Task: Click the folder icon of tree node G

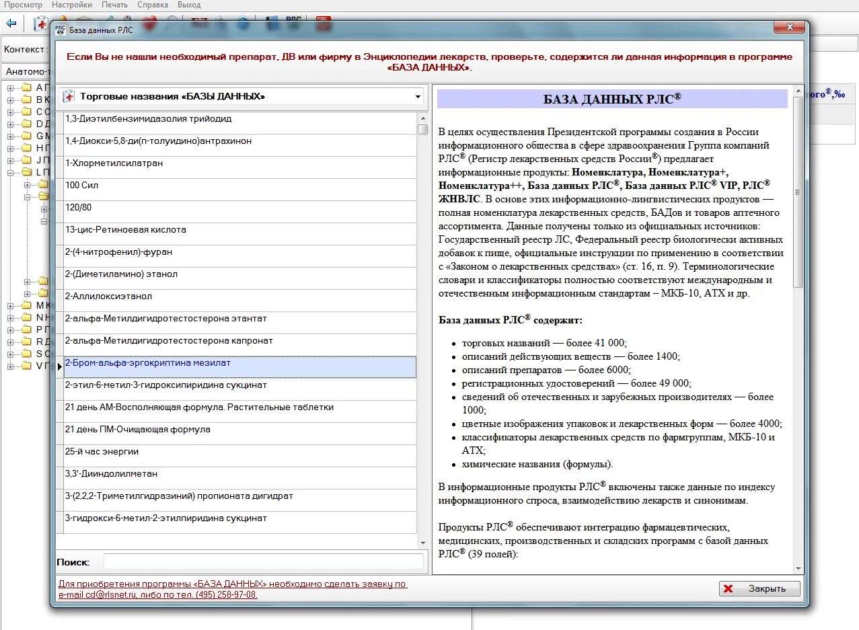Action: (x=26, y=136)
